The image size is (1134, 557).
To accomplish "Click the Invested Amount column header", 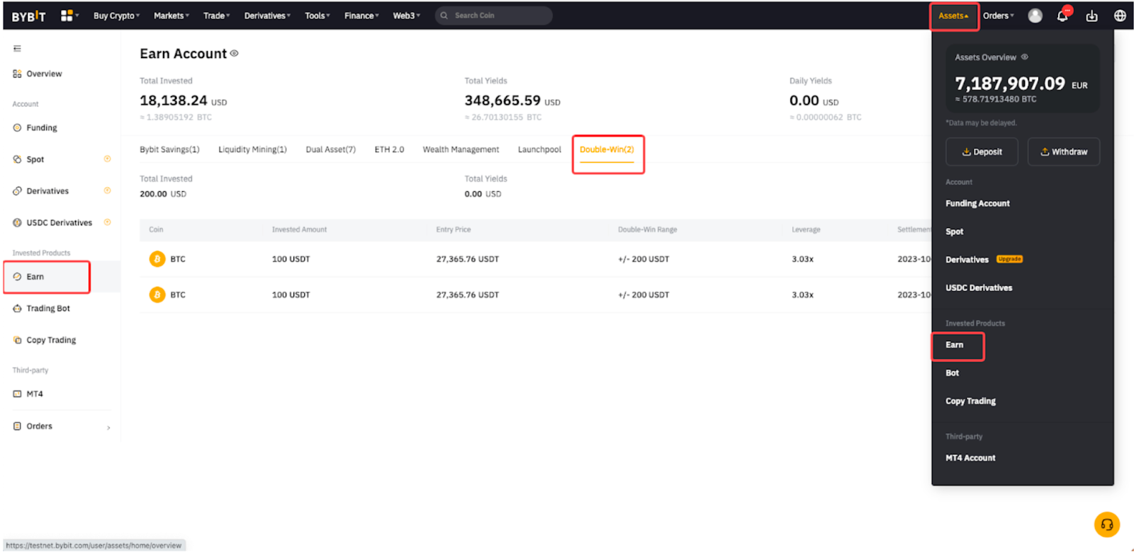I will pyautogui.click(x=299, y=229).
